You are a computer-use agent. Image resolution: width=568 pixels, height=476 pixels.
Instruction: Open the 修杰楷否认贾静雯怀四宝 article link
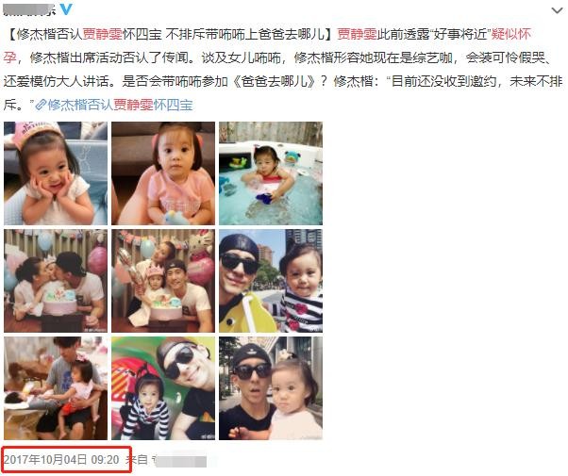114,105
